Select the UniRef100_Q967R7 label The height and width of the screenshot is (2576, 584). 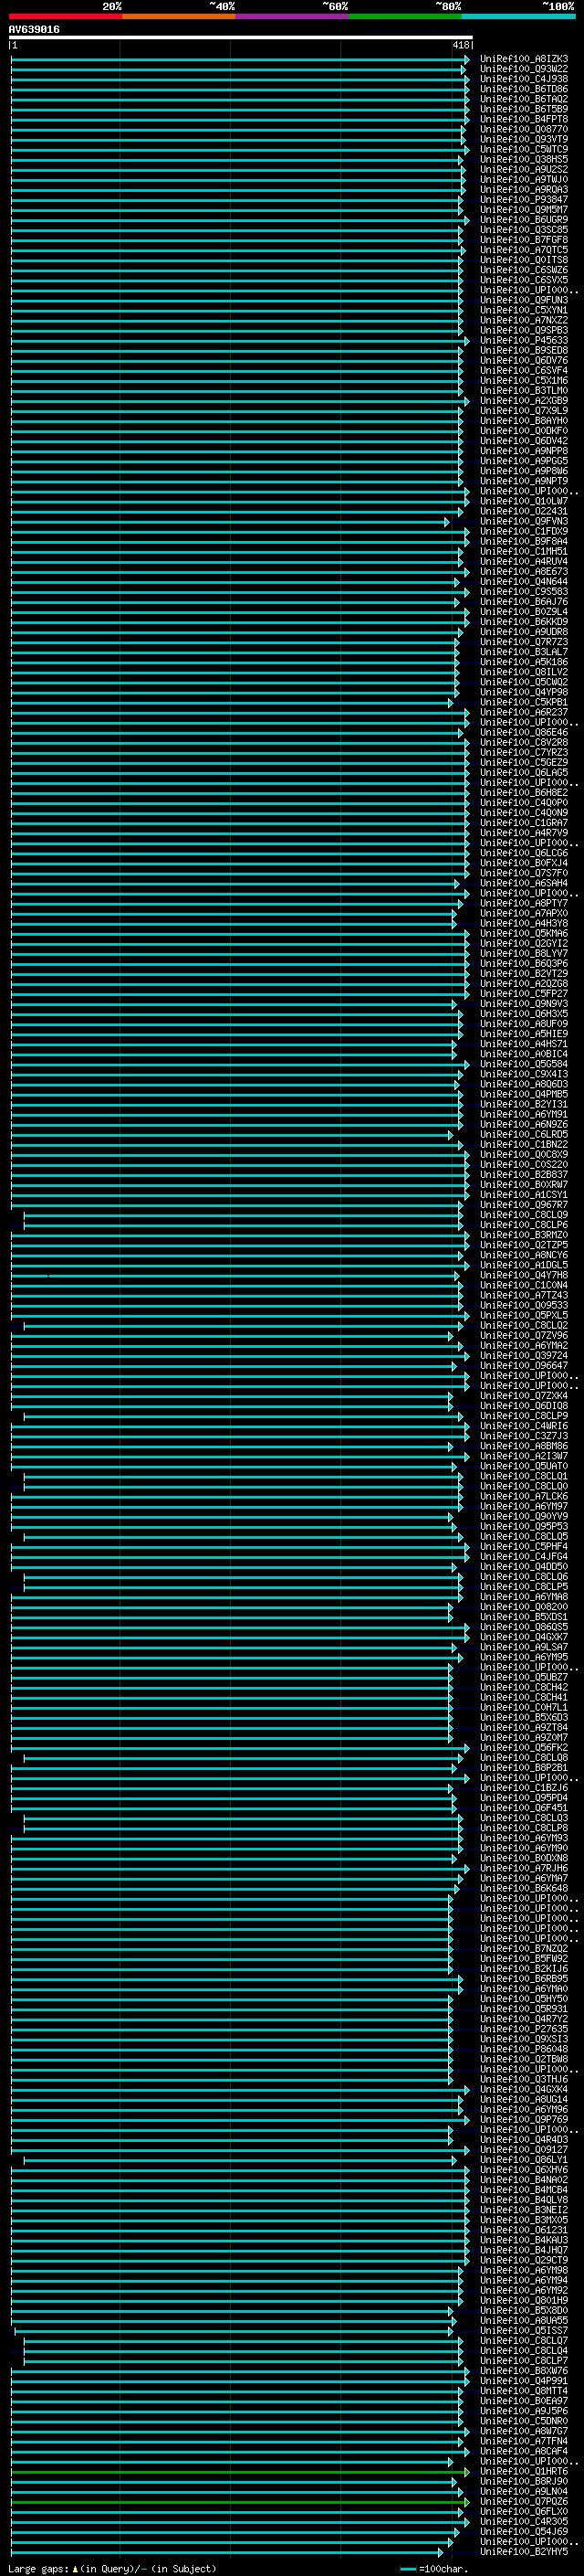524,1205
